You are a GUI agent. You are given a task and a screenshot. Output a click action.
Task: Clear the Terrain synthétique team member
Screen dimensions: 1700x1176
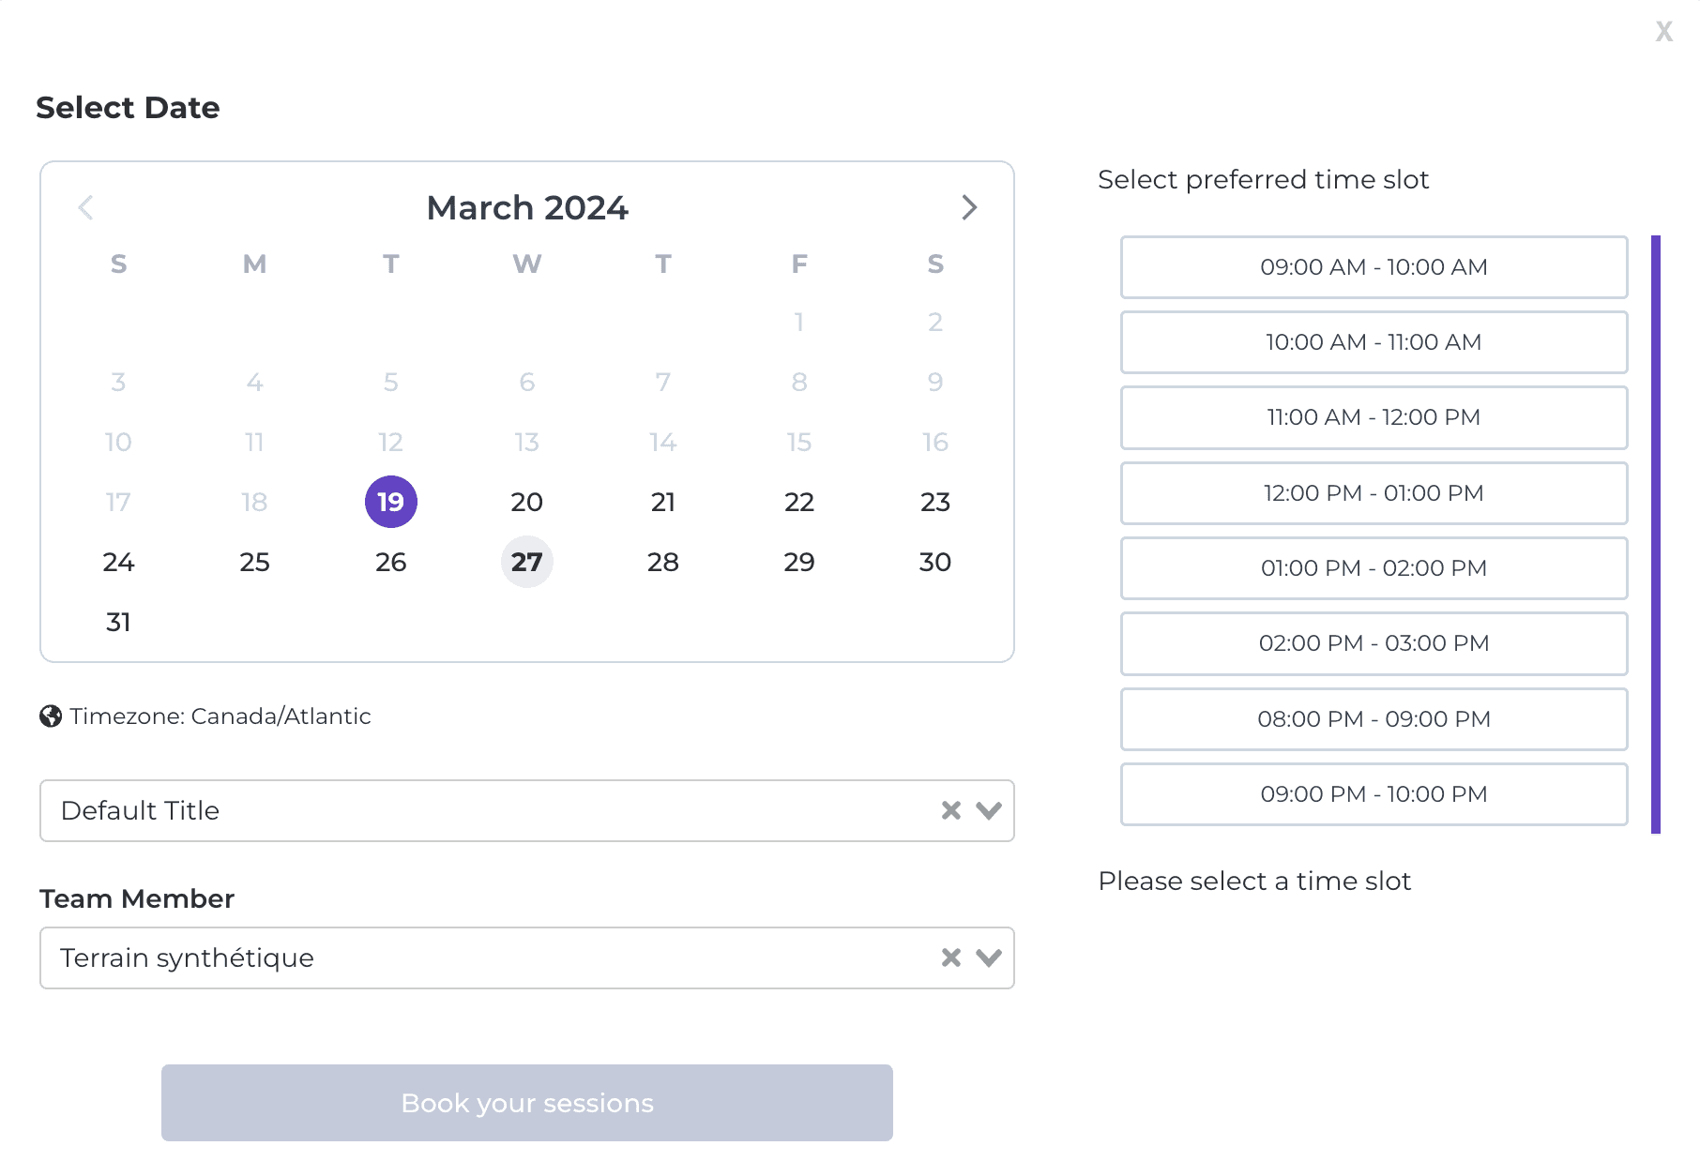pyautogui.click(x=950, y=957)
